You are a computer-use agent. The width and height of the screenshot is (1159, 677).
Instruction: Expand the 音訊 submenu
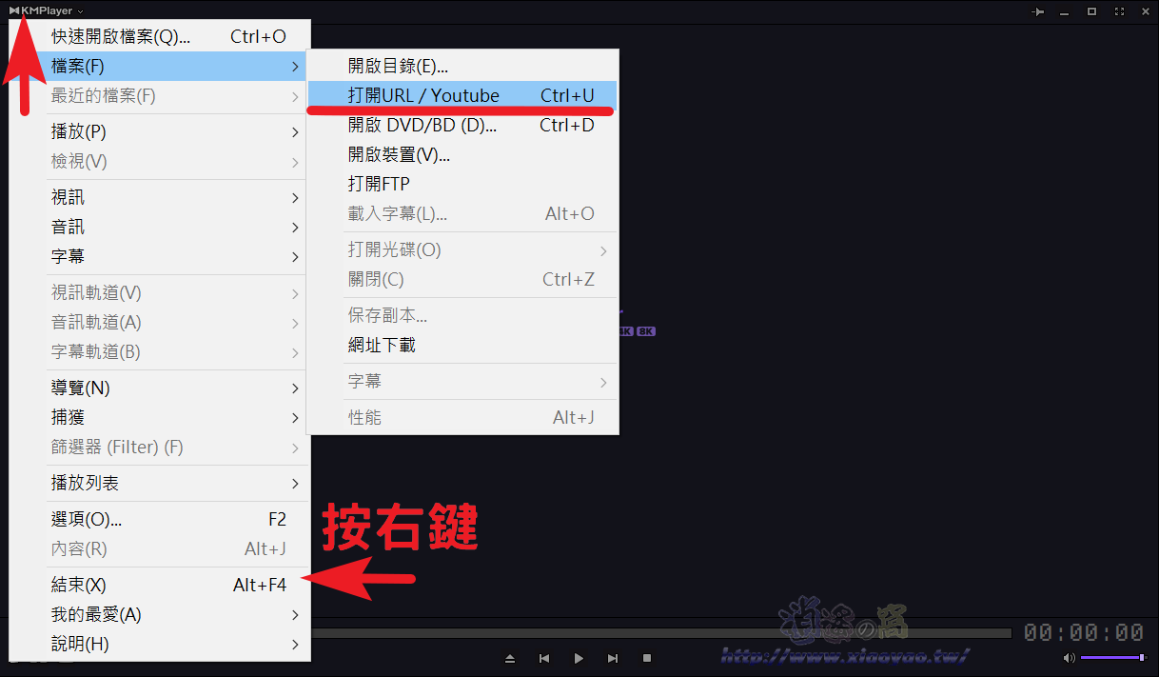coord(160,227)
